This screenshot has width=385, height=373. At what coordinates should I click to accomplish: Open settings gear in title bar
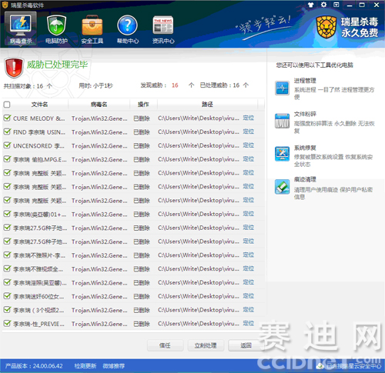[x=323, y=5]
